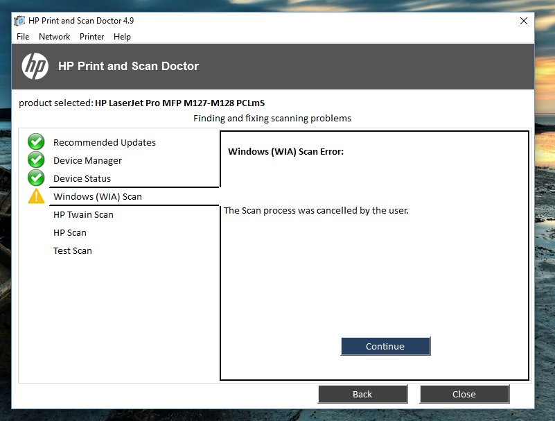The width and height of the screenshot is (555, 421).
Task: Click the 'Windows (WIA) Scan Error:' heading
Action: click(x=285, y=152)
